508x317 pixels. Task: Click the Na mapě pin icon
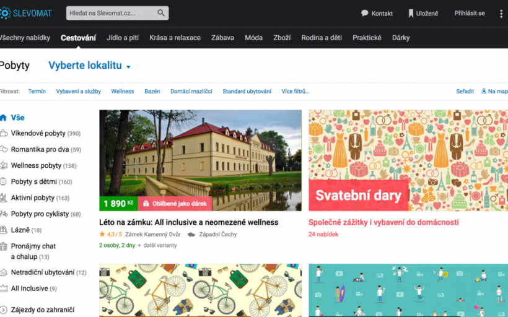pos(484,91)
